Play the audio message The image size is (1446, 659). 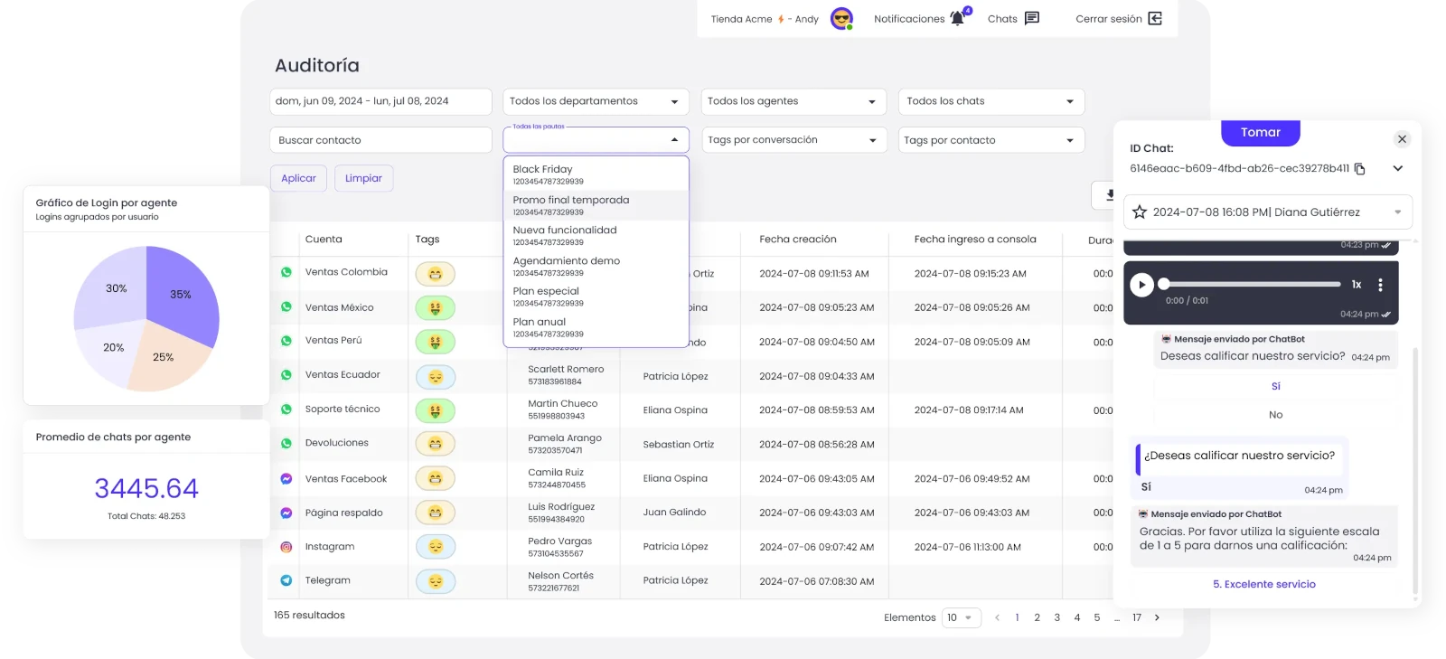pyautogui.click(x=1141, y=285)
